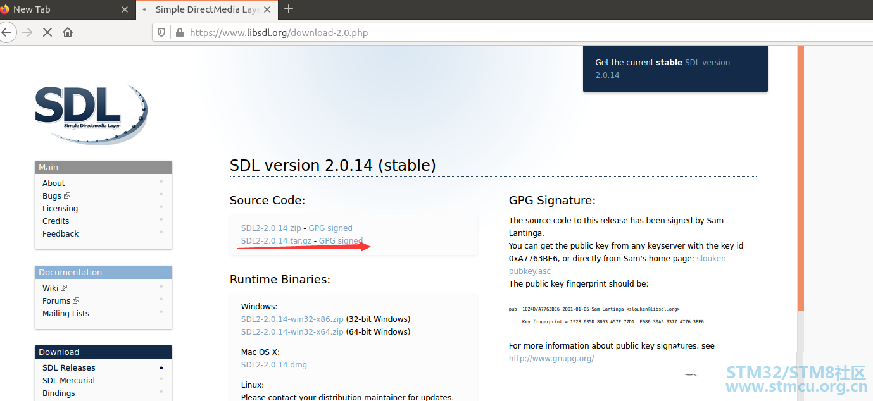Click the 'Mac OS X:' label
873x401 pixels.
(260, 352)
